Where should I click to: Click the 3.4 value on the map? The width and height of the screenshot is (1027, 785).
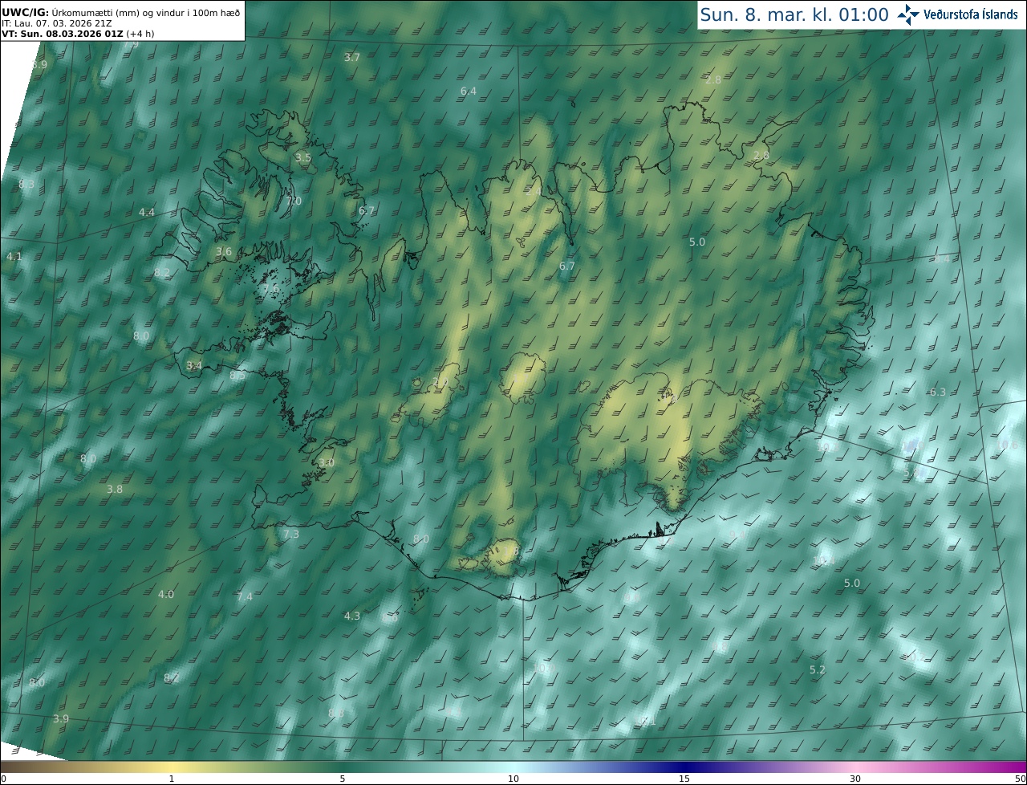tap(194, 365)
